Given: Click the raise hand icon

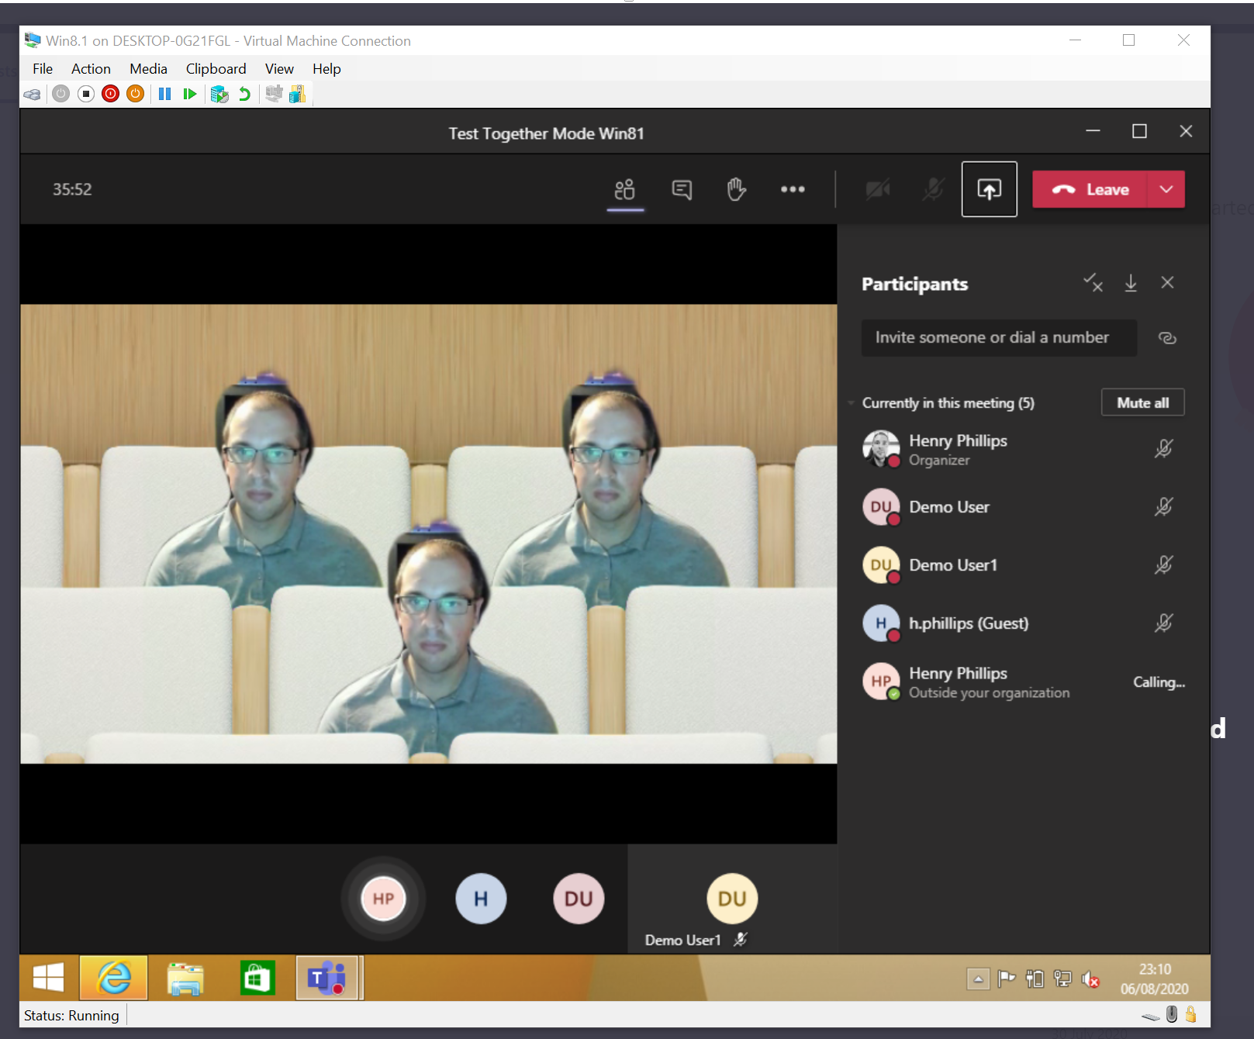Looking at the screenshot, I should 736,190.
